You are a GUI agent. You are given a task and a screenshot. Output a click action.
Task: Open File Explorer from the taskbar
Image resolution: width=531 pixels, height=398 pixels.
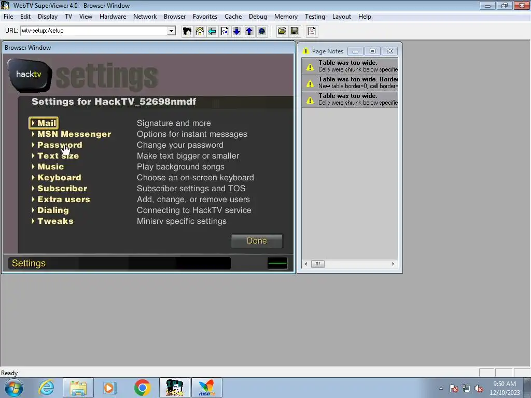point(78,388)
